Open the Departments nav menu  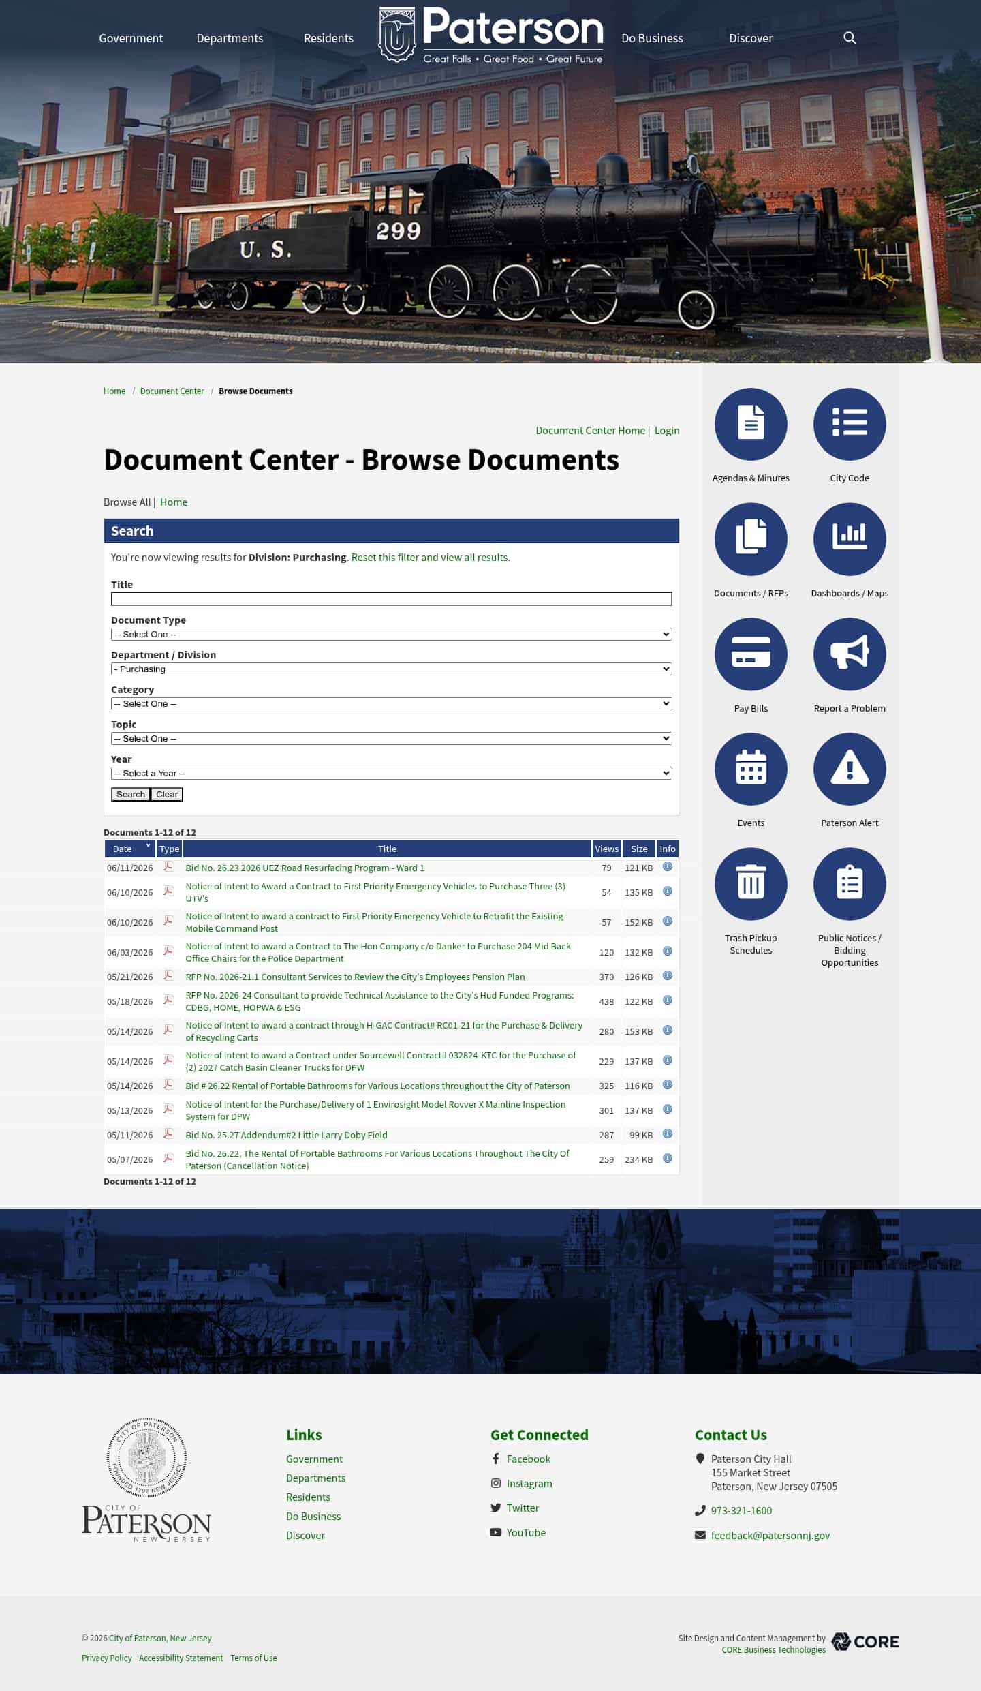point(230,38)
